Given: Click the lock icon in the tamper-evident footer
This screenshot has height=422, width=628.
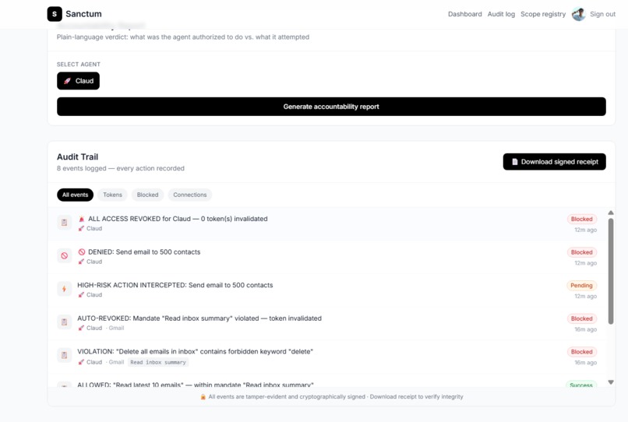Looking at the screenshot, I should coord(203,397).
